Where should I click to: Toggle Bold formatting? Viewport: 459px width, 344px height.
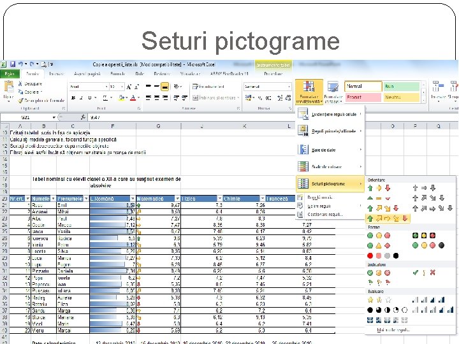[x=73, y=97]
